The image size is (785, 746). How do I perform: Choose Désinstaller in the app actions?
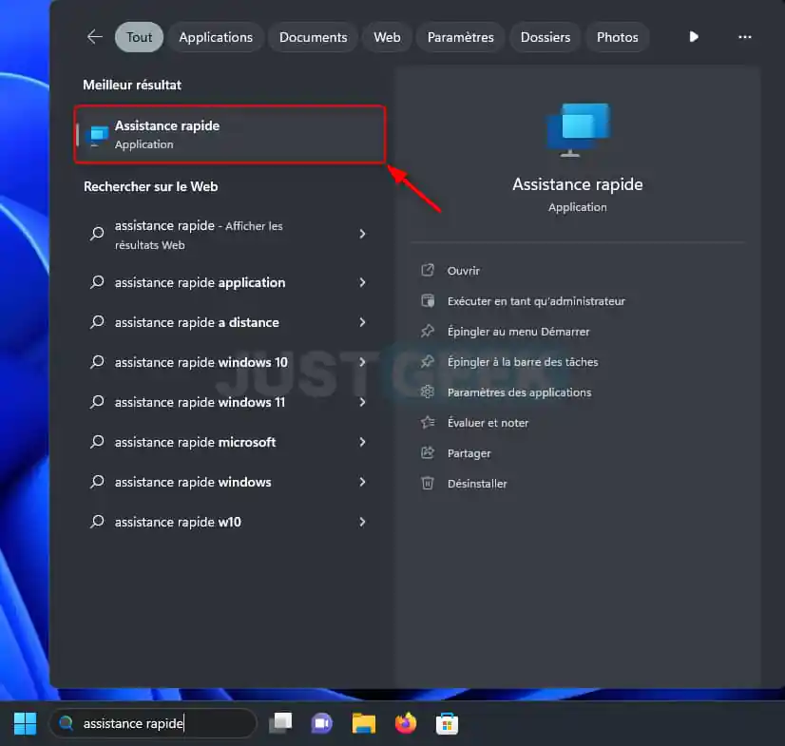click(477, 484)
